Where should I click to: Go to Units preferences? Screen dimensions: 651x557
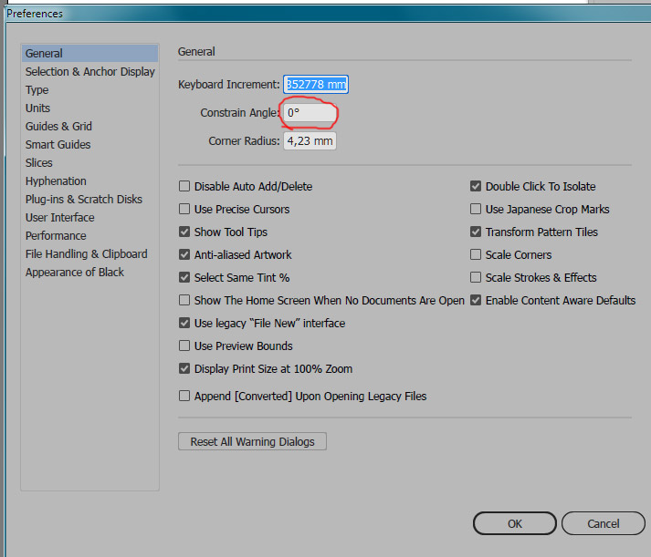(x=37, y=108)
